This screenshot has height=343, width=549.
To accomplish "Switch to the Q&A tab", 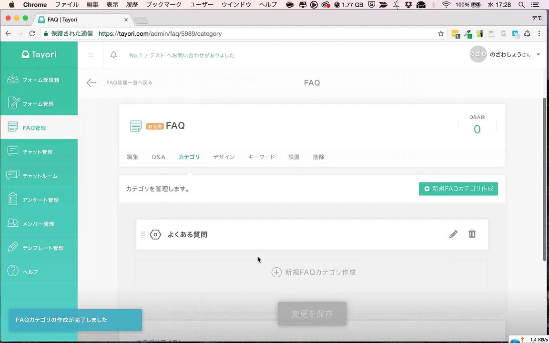I will coord(158,157).
